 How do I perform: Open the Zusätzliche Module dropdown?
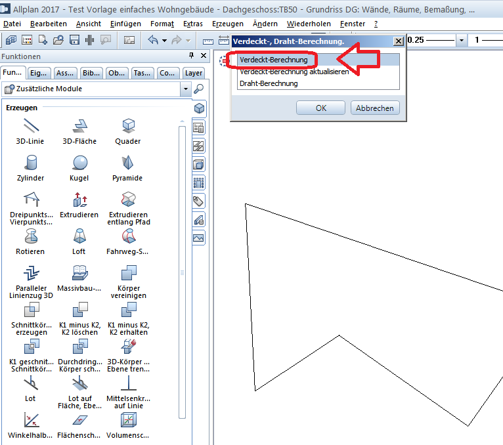(x=185, y=89)
